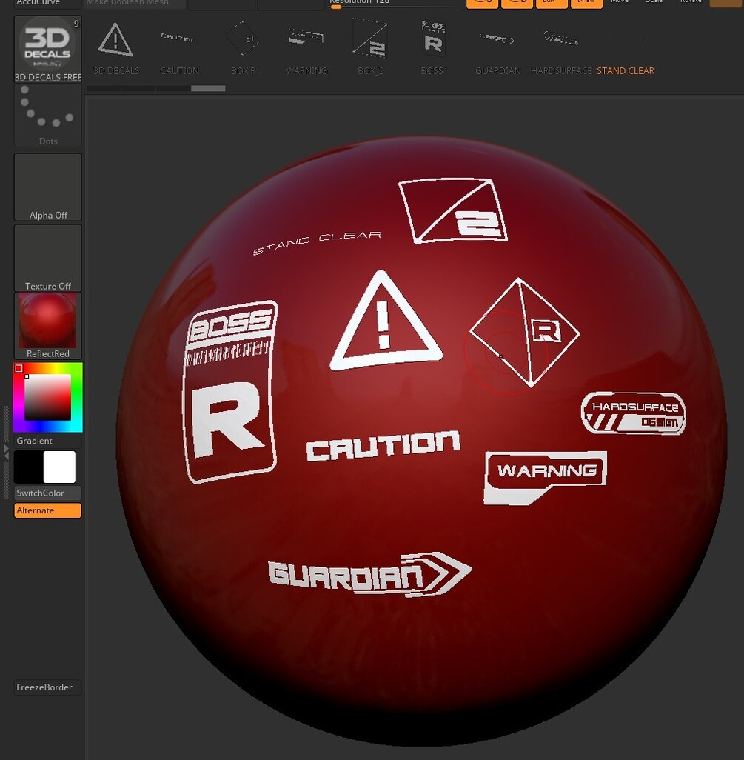Image resolution: width=744 pixels, height=760 pixels.
Task: Choose the STAND CLEAR decal brush
Action: 626,47
